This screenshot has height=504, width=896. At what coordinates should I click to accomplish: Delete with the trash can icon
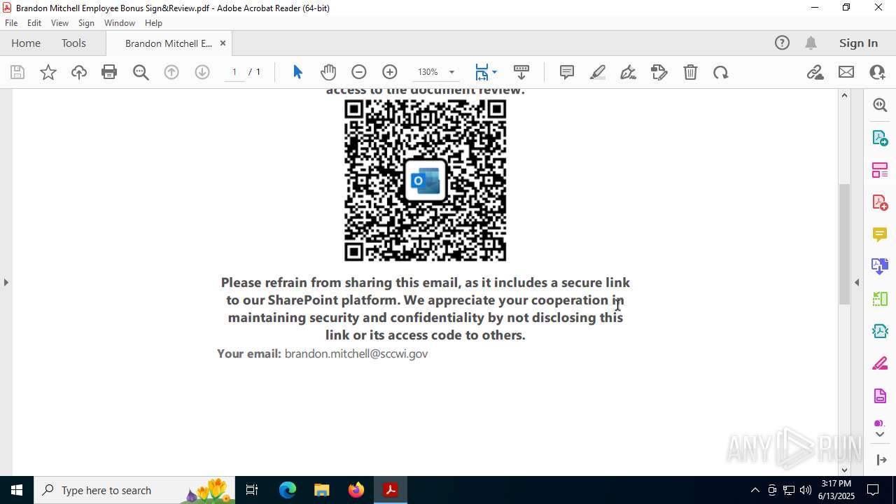pyautogui.click(x=690, y=72)
